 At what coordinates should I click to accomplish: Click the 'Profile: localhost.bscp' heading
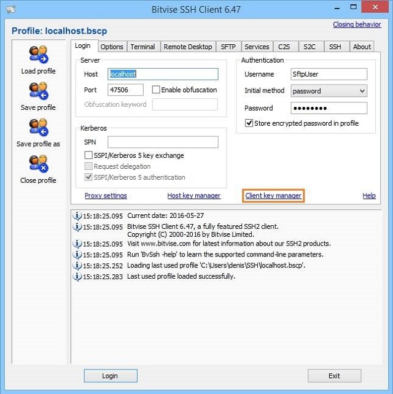60,31
